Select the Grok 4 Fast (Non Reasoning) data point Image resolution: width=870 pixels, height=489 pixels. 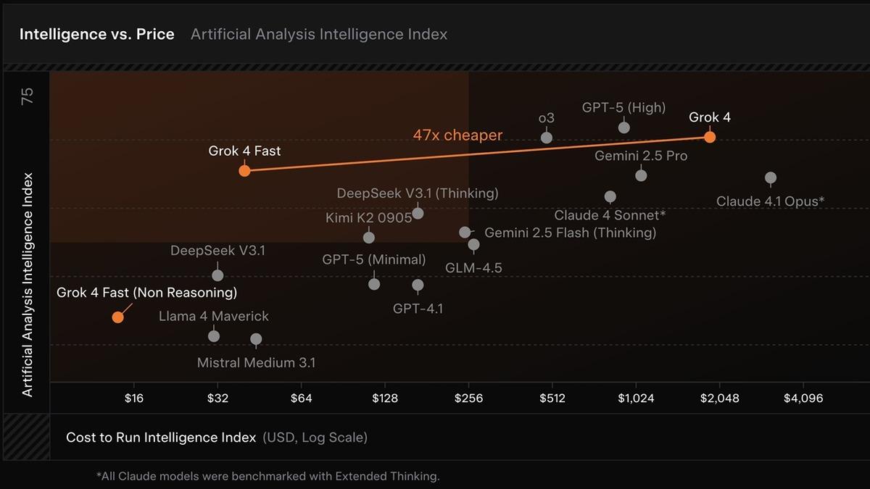[x=117, y=317]
